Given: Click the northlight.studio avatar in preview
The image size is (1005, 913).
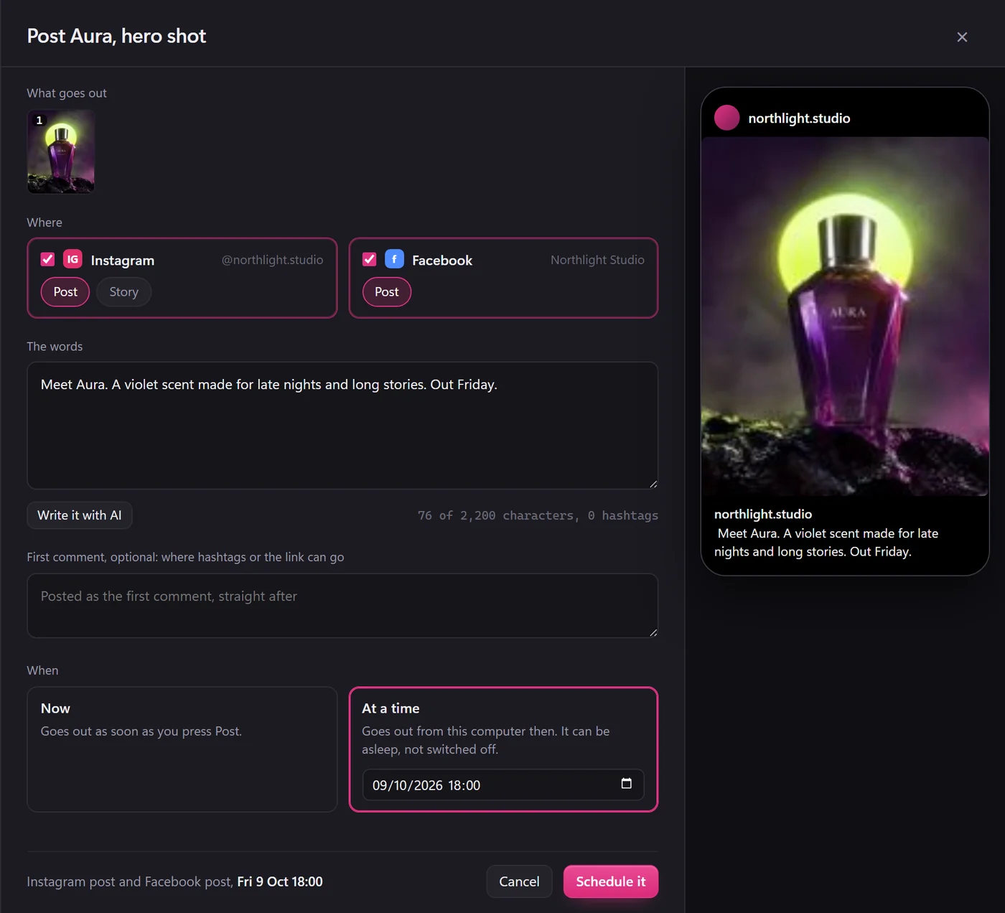Looking at the screenshot, I should pyautogui.click(x=726, y=118).
